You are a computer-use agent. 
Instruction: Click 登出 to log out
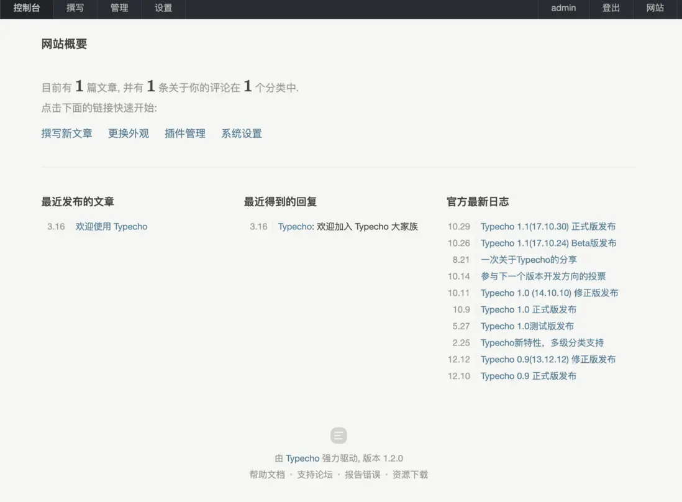point(611,9)
